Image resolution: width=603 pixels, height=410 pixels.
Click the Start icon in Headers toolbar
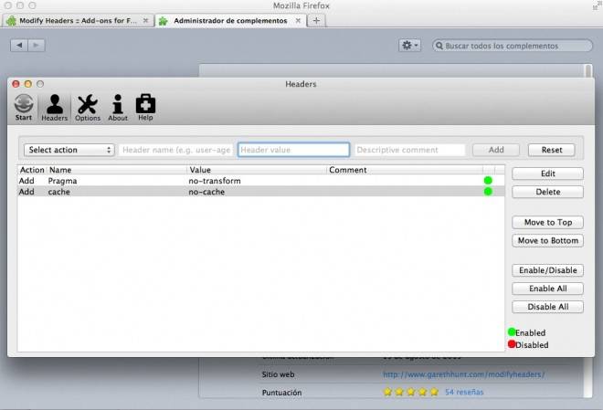tap(24, 107)
